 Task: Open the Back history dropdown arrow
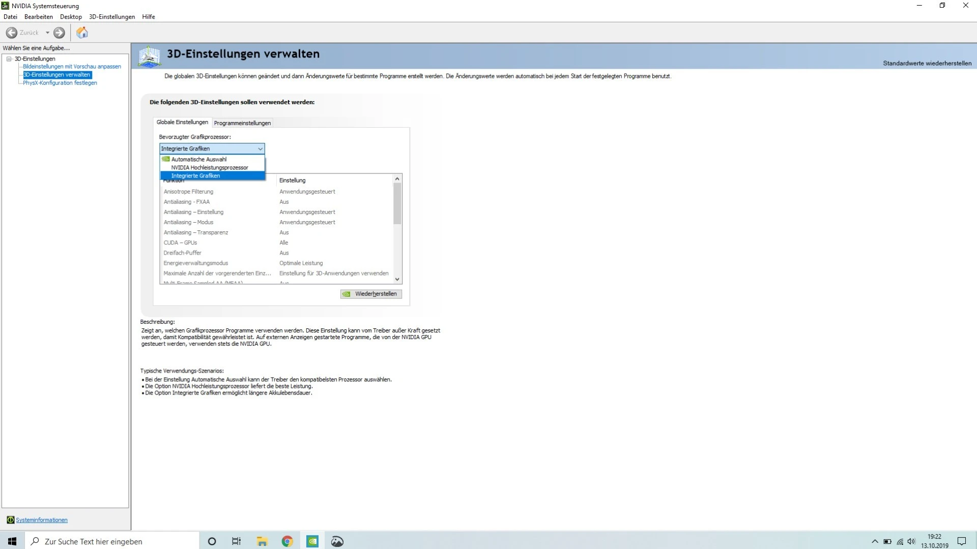[47, 33]
